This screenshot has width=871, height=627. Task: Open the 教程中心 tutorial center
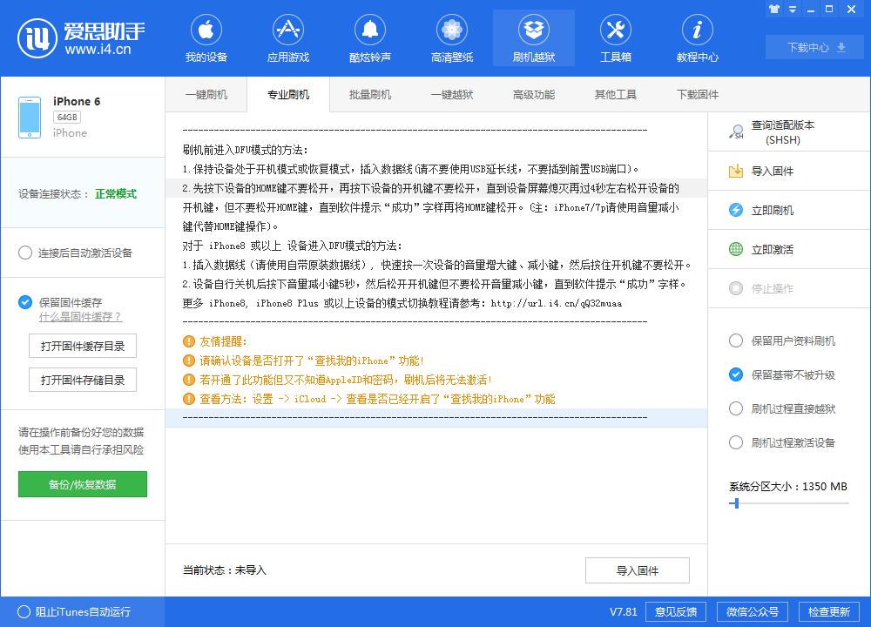(x=697, y=37)
